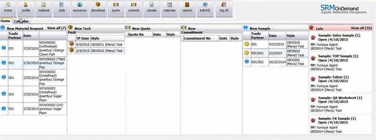This screenshot has width=376, height=140.
Task: Open the material toolbar button
Action: pos(44,9)
